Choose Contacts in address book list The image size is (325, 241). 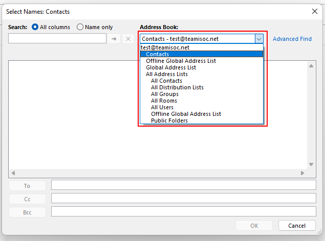tap(157, 54)
